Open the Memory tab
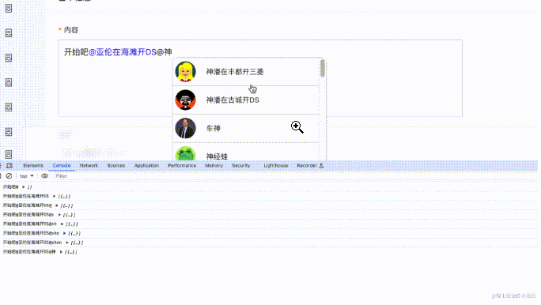 tap(214, 166)
